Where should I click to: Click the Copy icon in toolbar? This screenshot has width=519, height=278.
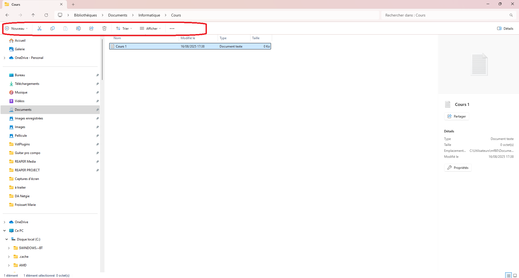coord(52,28)
